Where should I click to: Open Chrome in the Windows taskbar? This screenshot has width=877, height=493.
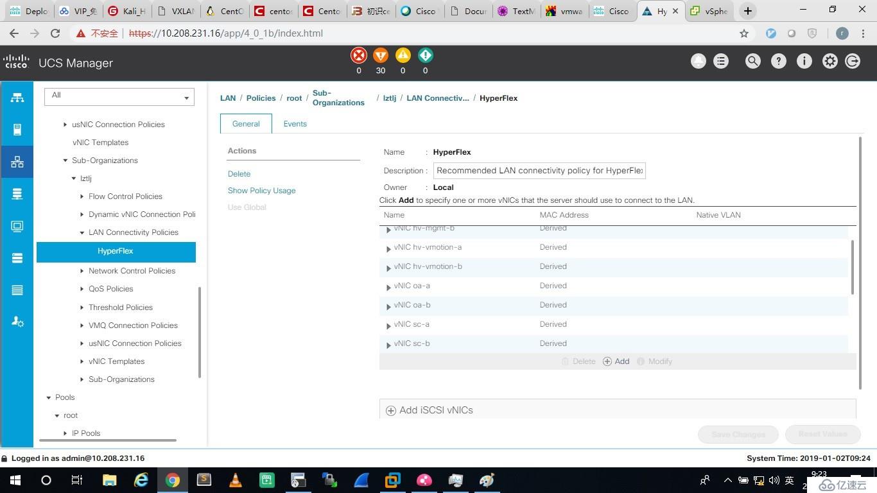[x=172, y=480]
